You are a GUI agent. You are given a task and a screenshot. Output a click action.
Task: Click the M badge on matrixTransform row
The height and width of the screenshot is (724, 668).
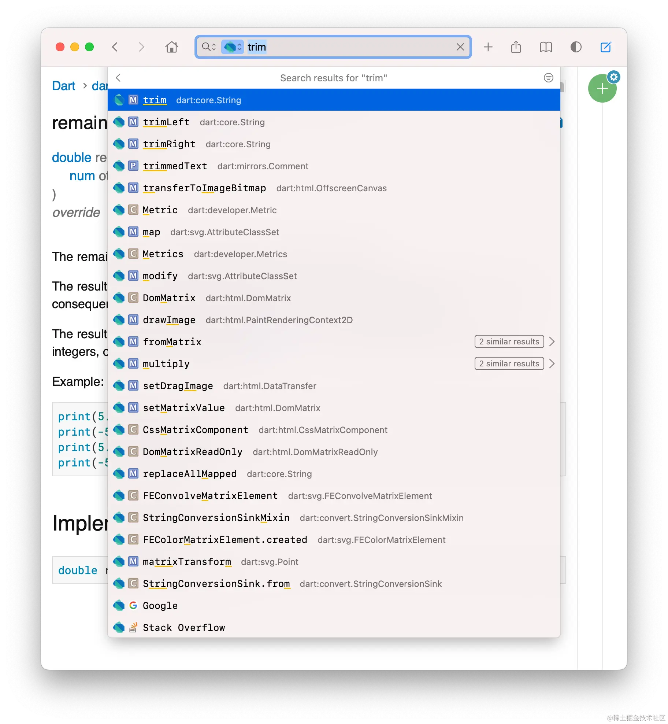pyautogui.click(x=133, y=561)
